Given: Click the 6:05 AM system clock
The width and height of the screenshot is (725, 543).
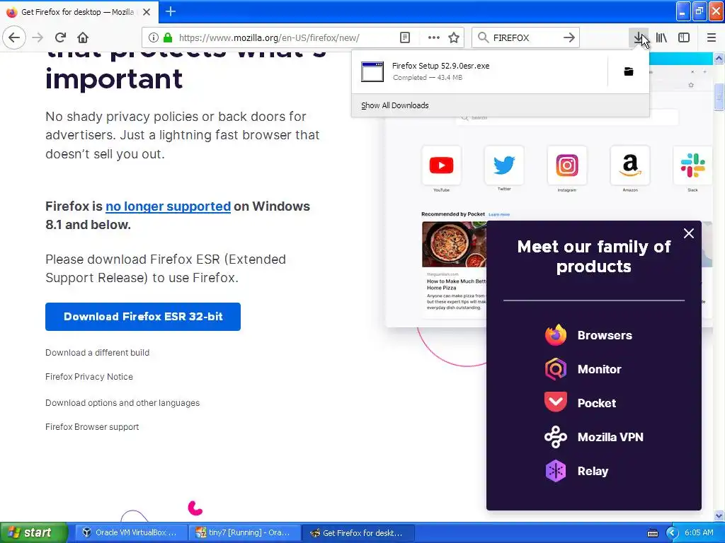Looking at the screenshot, I should click(699, 532).
